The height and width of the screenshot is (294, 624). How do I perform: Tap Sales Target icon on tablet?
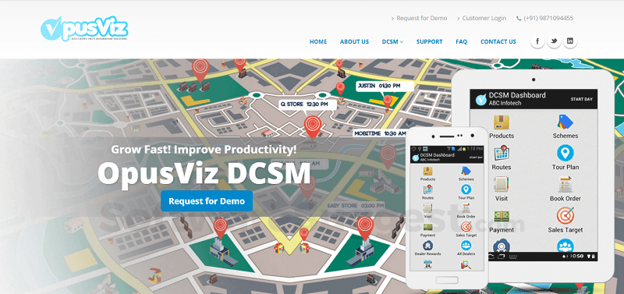tap(565, 215)
